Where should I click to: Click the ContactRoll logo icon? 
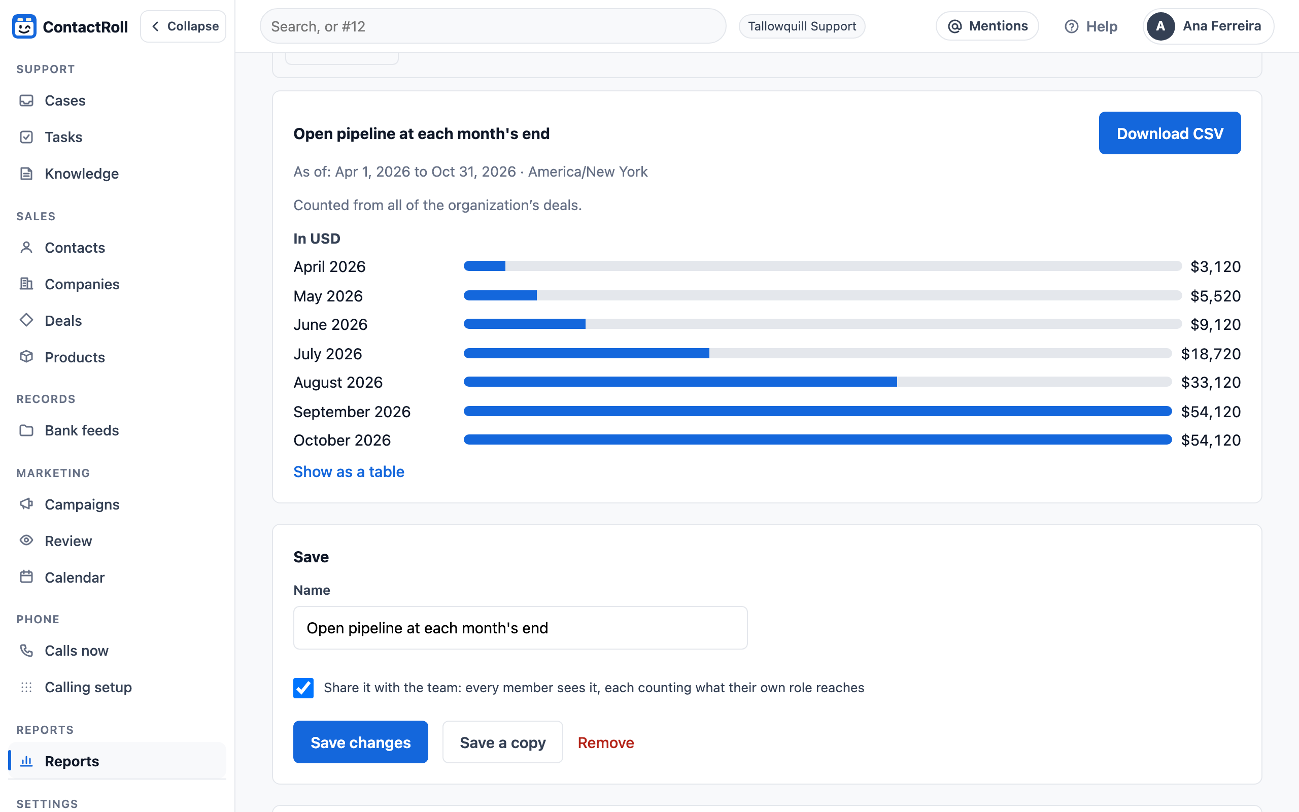[x=24, y=26]
